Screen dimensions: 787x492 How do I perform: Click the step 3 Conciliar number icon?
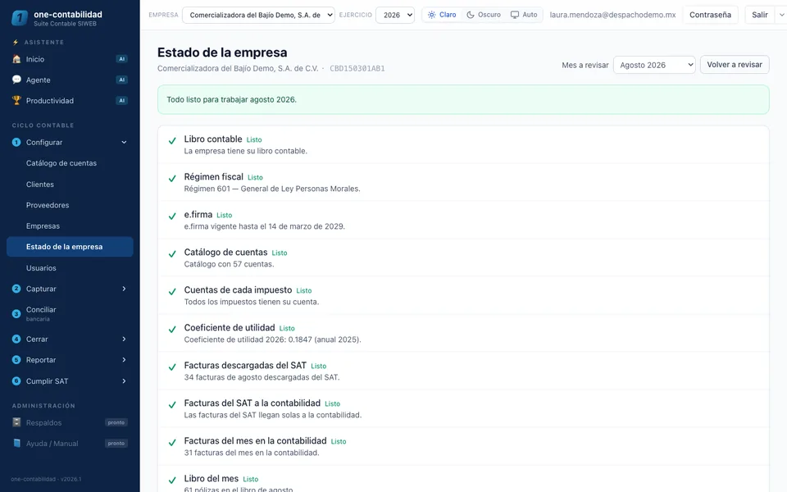pos(16,314)
